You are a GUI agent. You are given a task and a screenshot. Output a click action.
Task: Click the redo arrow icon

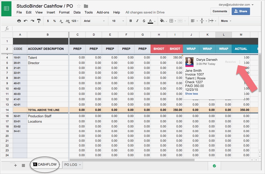32,21
